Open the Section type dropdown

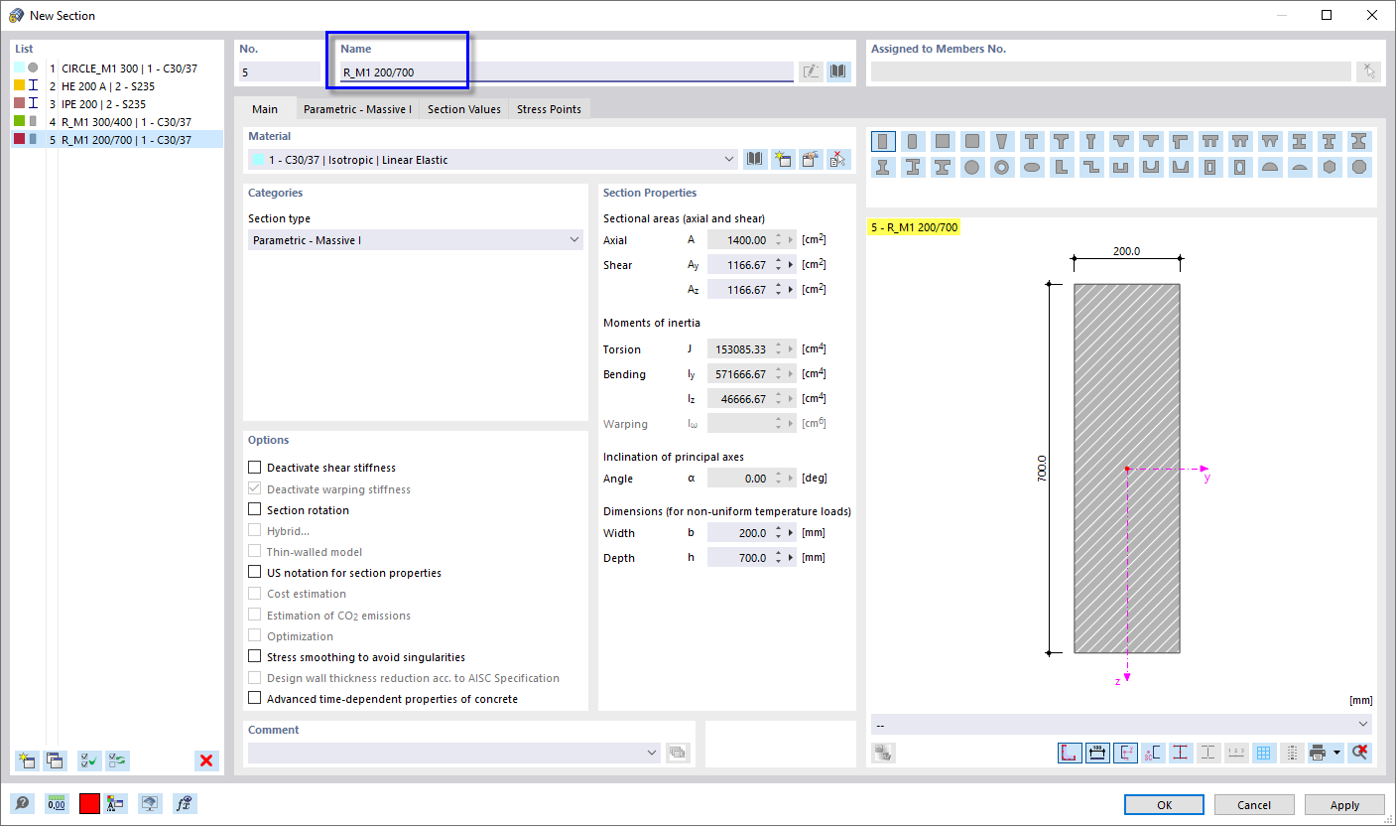pos(416,239)
